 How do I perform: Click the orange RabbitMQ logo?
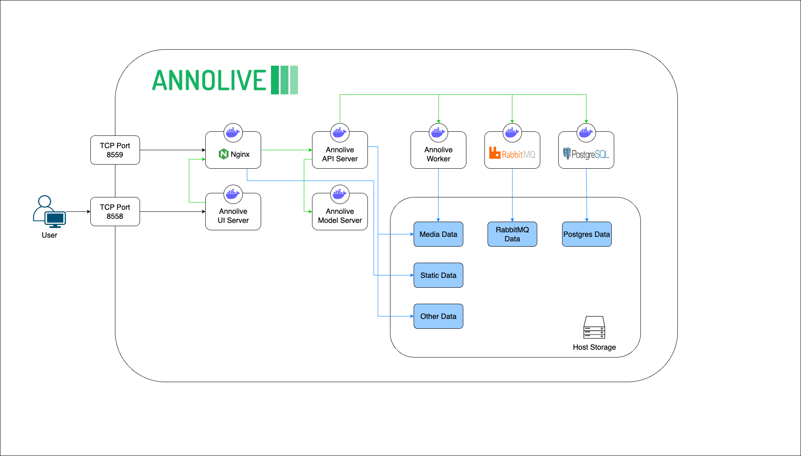(x=512, y=153)
